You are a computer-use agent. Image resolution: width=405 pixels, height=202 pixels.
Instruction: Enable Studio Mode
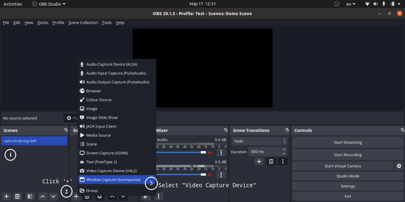pyautogui.click(x=347, y=176)
